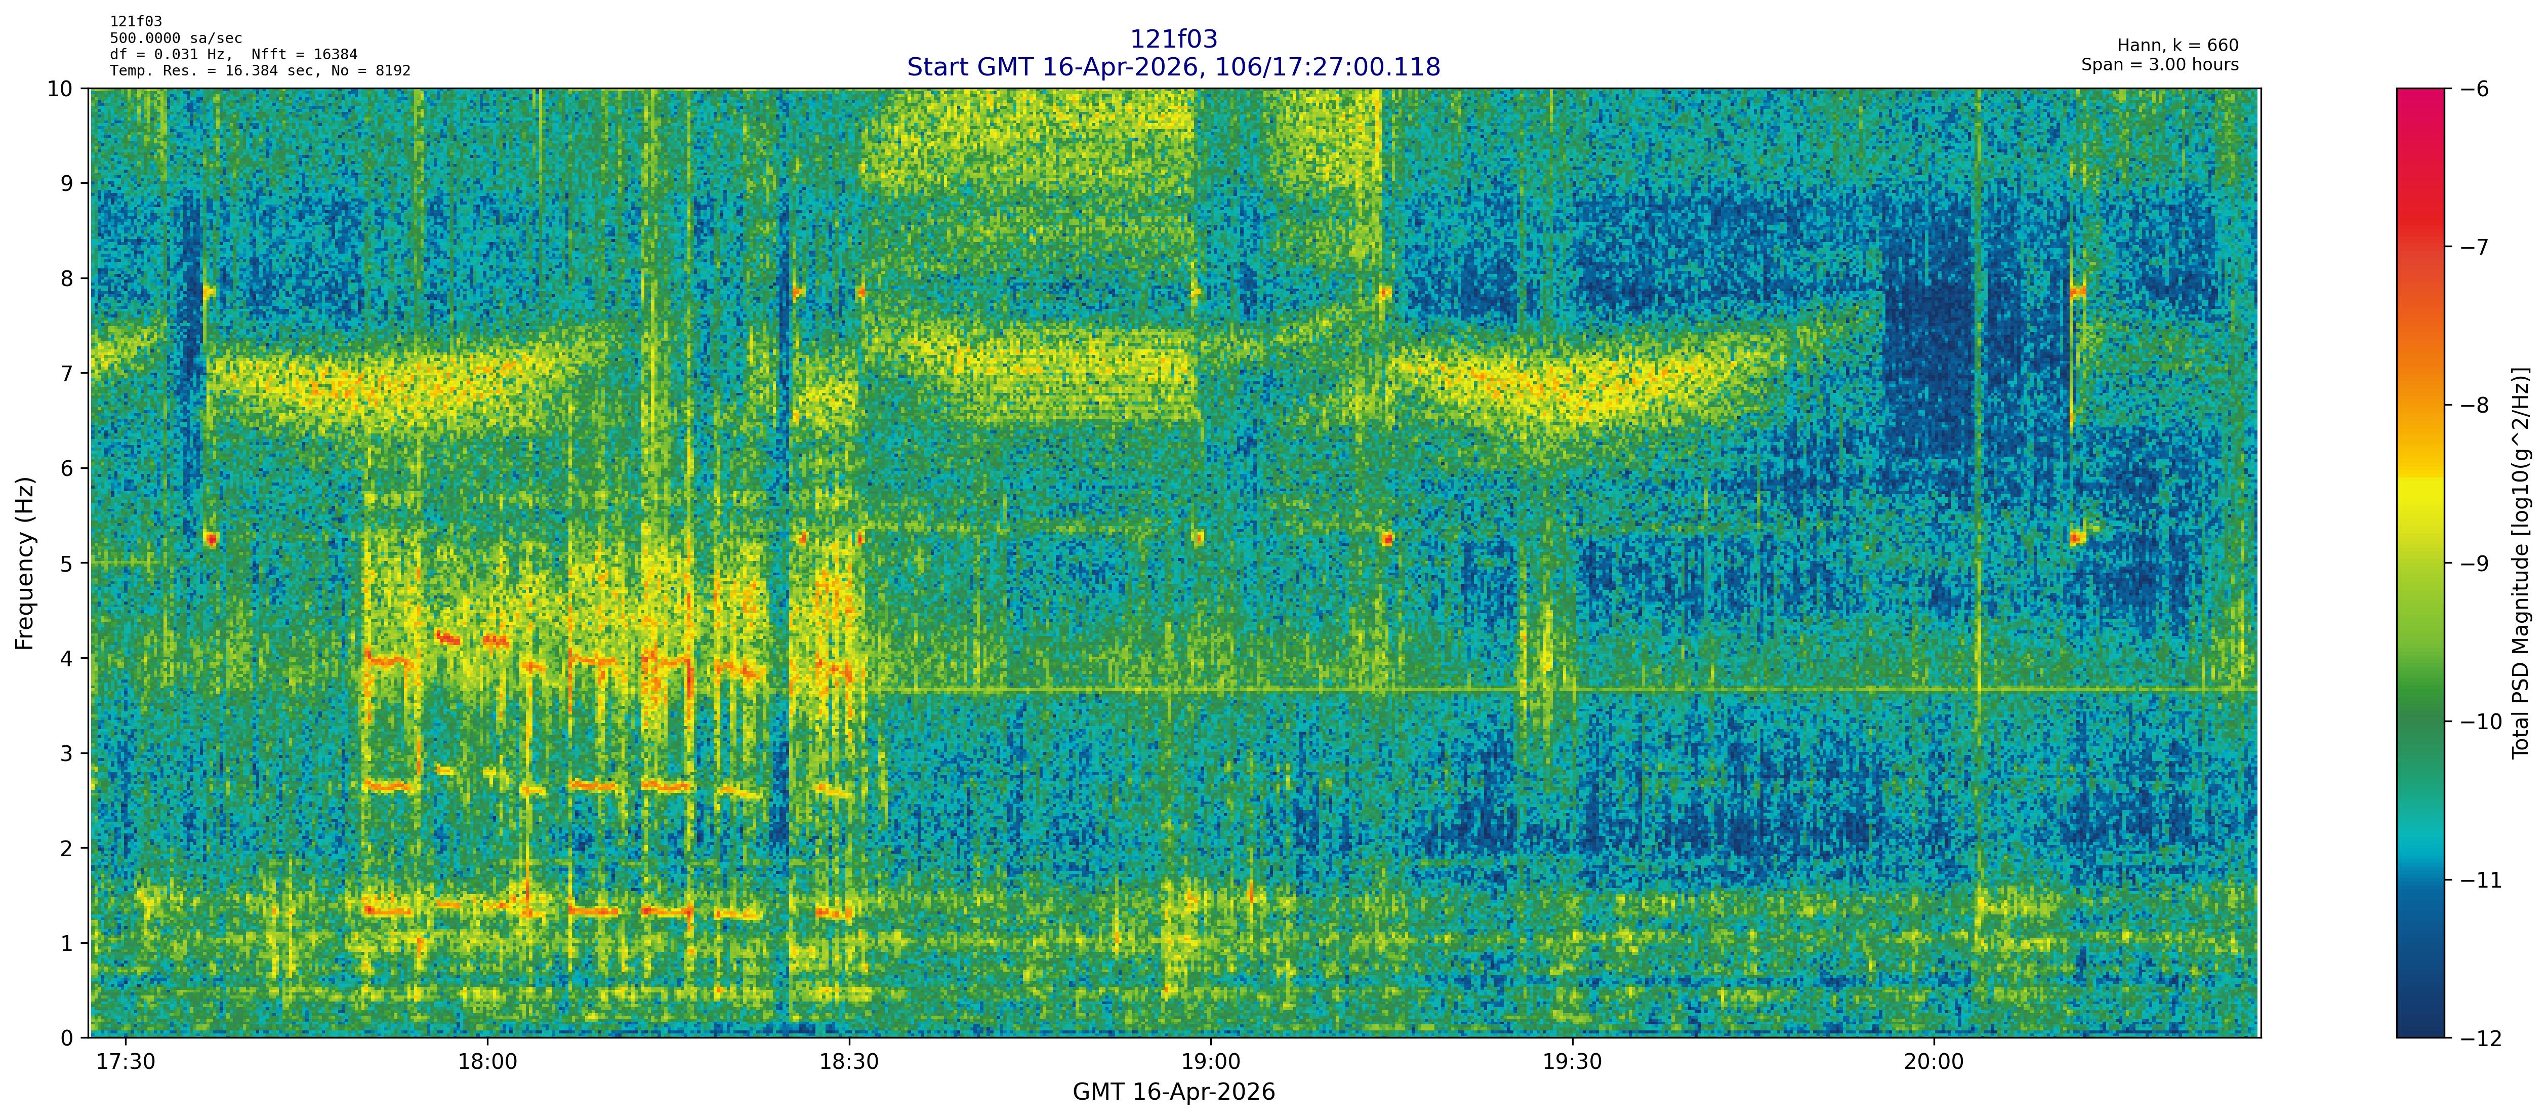The height and width of the screenshot is (1120, 2548).
Task: Click the 17:30 time tick label
Action: pyautogui.click(x=126, y=1062)
